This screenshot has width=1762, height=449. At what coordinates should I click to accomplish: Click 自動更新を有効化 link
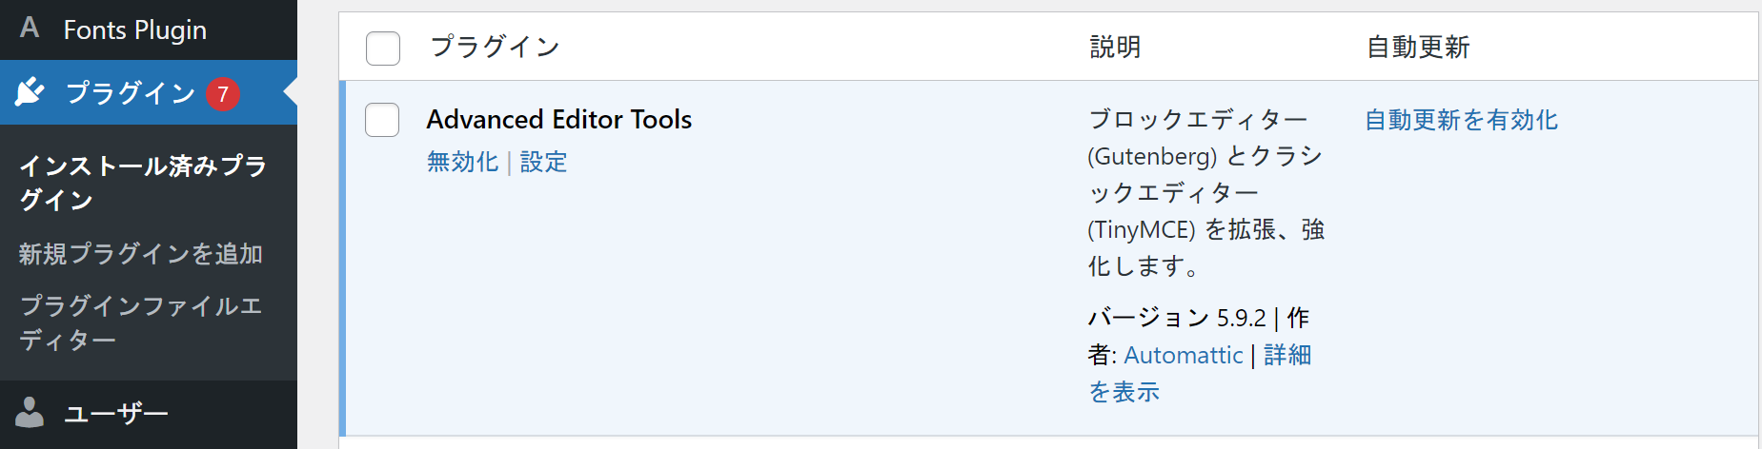(x=1461, y=120)
